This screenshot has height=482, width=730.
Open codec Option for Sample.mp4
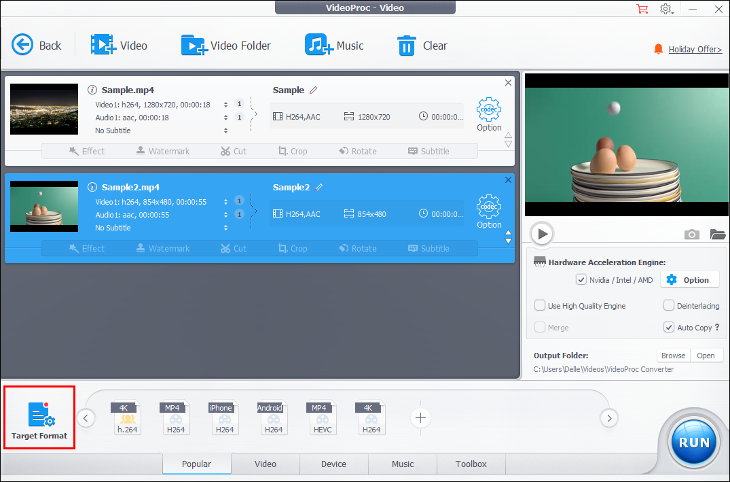coord(489,115)
